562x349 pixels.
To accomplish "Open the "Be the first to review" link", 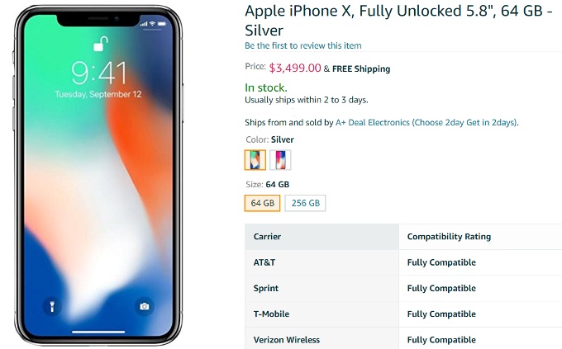I will pos(302,45).
